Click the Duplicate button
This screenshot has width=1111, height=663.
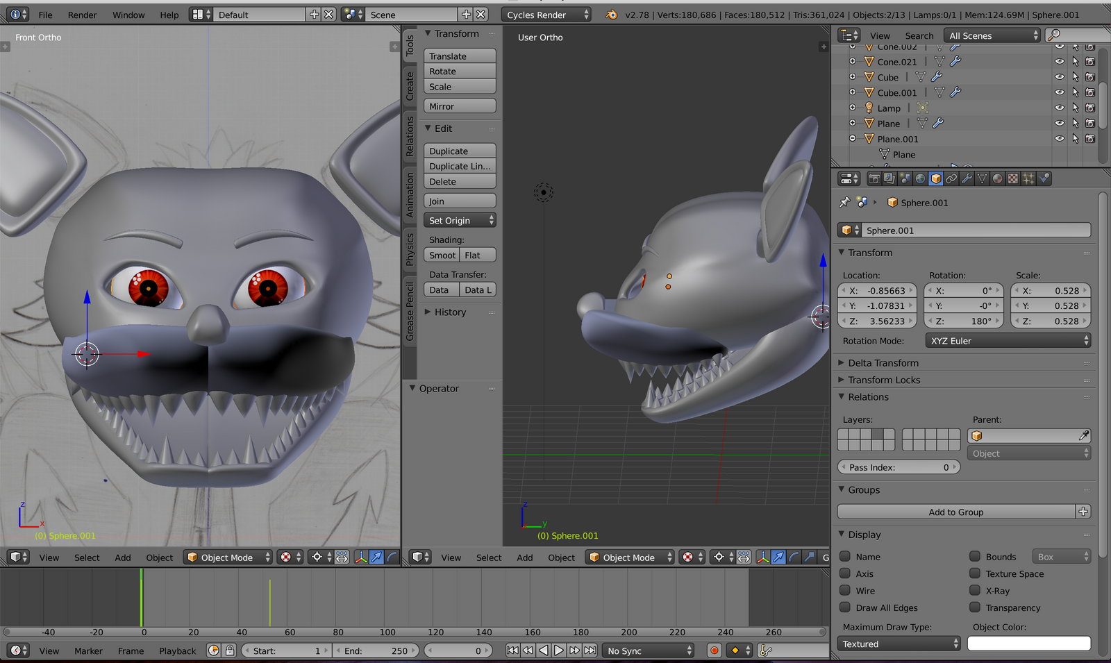[460, 151]
